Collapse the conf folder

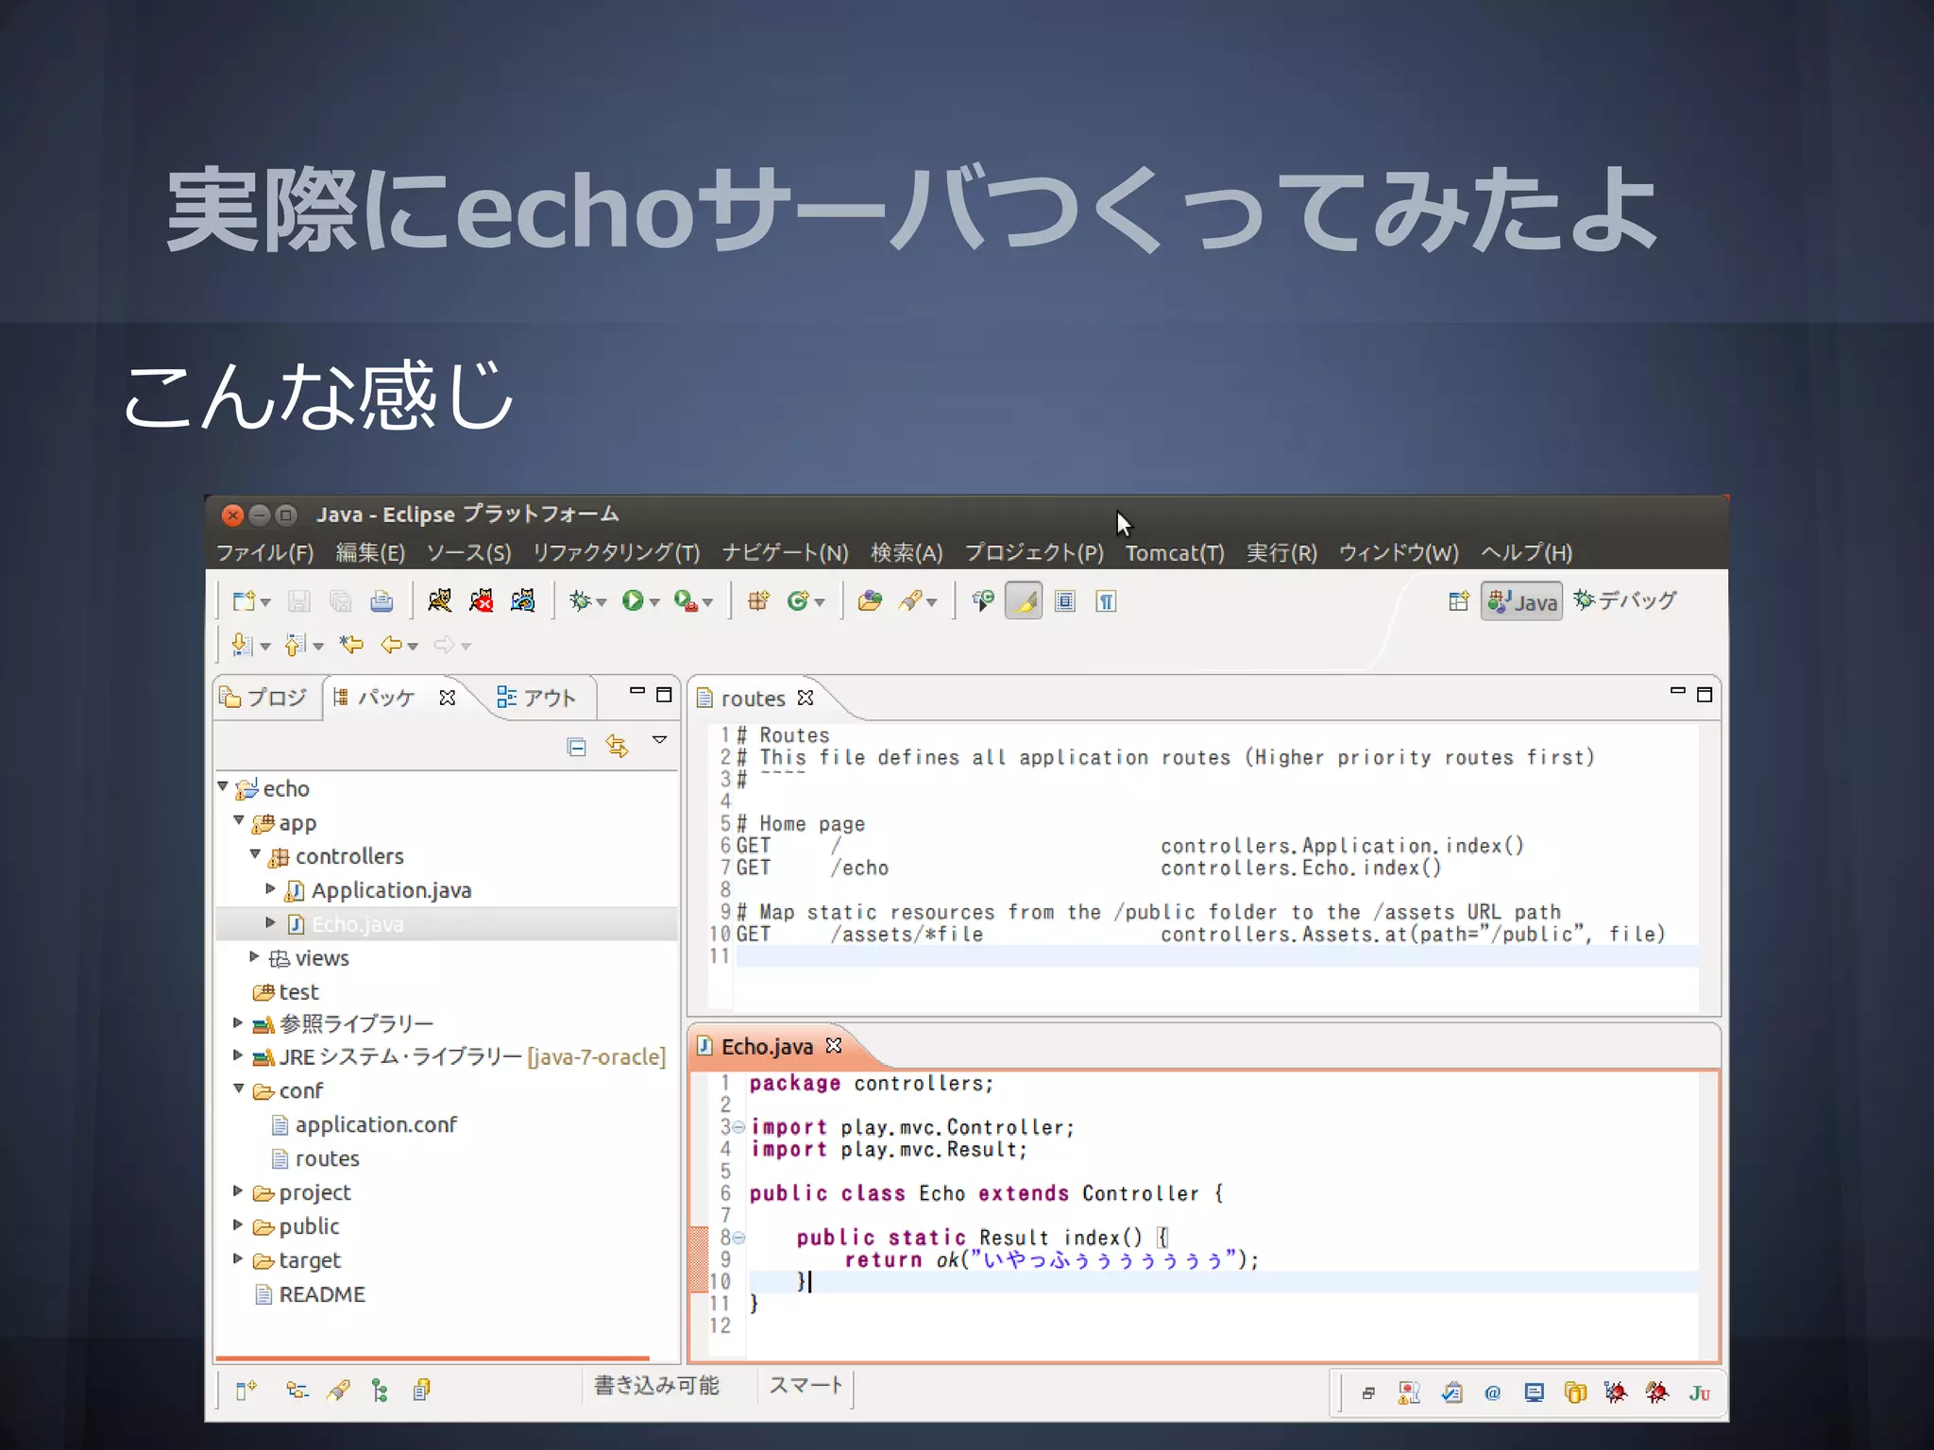(239, 1088)
